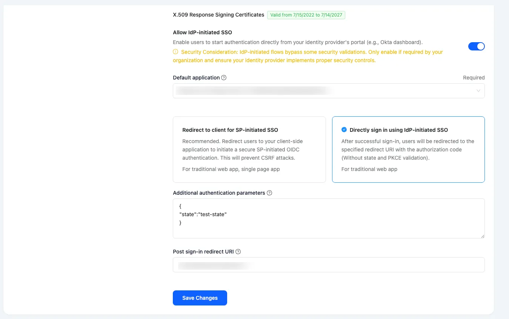Expand the Default application combo box field
The image size is (509, 319).
pos(328,91)
